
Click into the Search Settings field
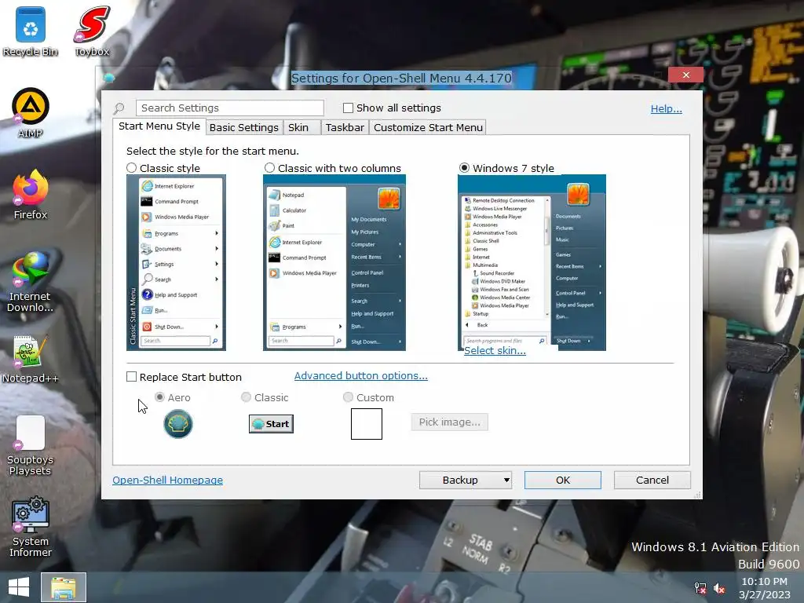point(230,108)
